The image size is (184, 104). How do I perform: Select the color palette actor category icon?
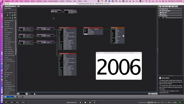[x=10, y=13]
